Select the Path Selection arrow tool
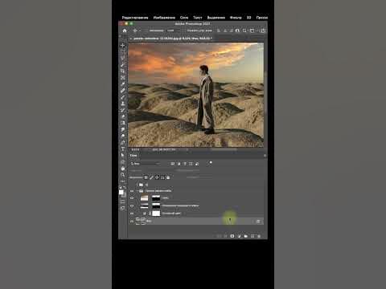386x289 pixels. tap(122, 155)
